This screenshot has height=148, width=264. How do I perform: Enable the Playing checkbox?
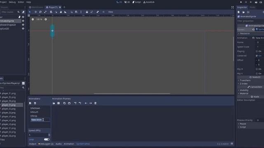pos(257,51)
